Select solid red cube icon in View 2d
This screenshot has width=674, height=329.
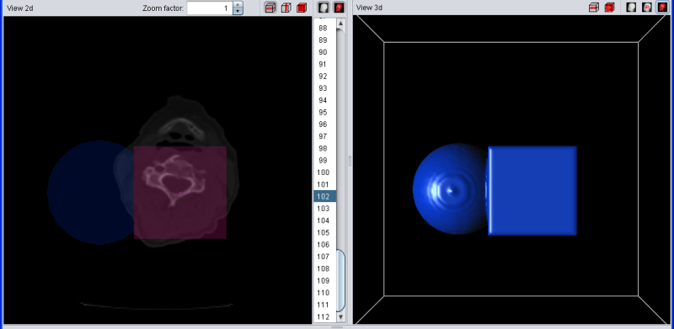[302, 8]
